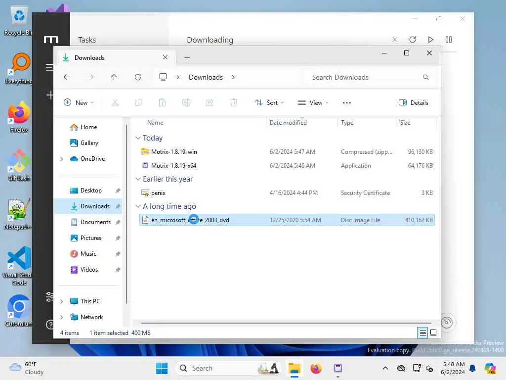Click the Cut toolbar icon

point(115,103)
